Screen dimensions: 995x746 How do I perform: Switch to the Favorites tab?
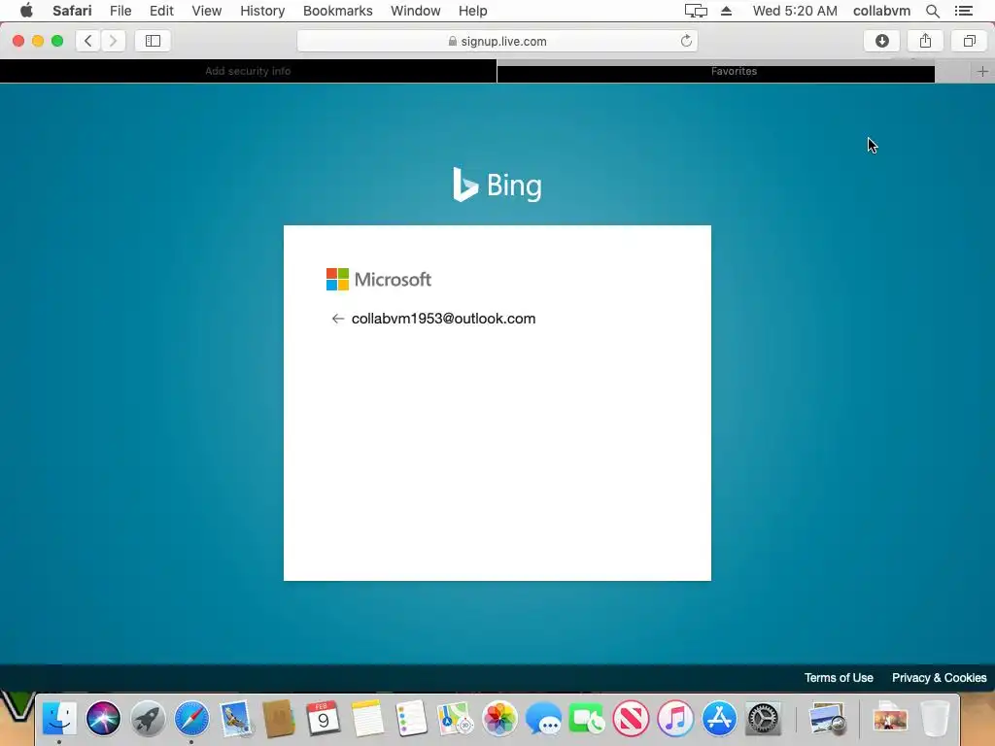pos(716,71)
